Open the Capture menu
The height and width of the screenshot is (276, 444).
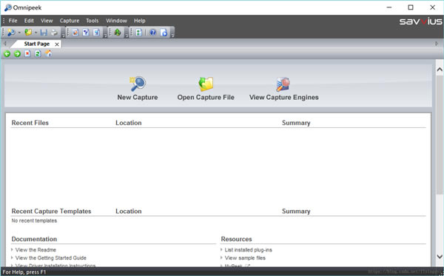(70, 21)
